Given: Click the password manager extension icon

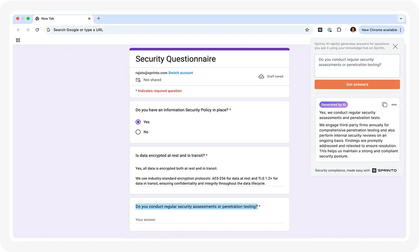Looking at the screenshot, I should tap(329, 30).
